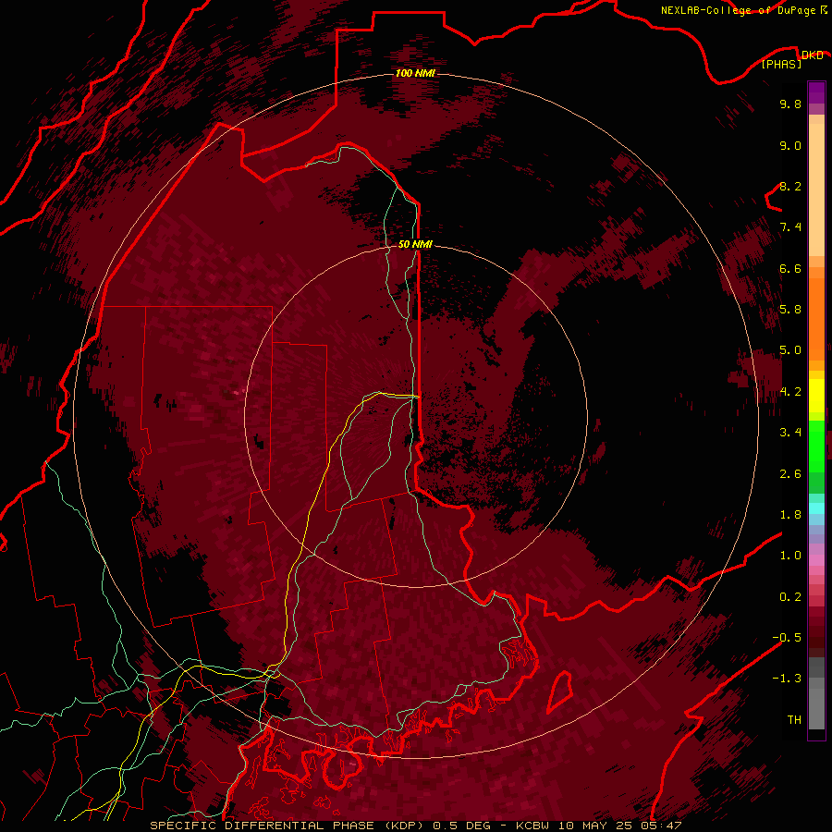Click the 50 NMI range ring label
Viewport: 832px width, 832px height.
pyautogui.click(x=415, y=244)
